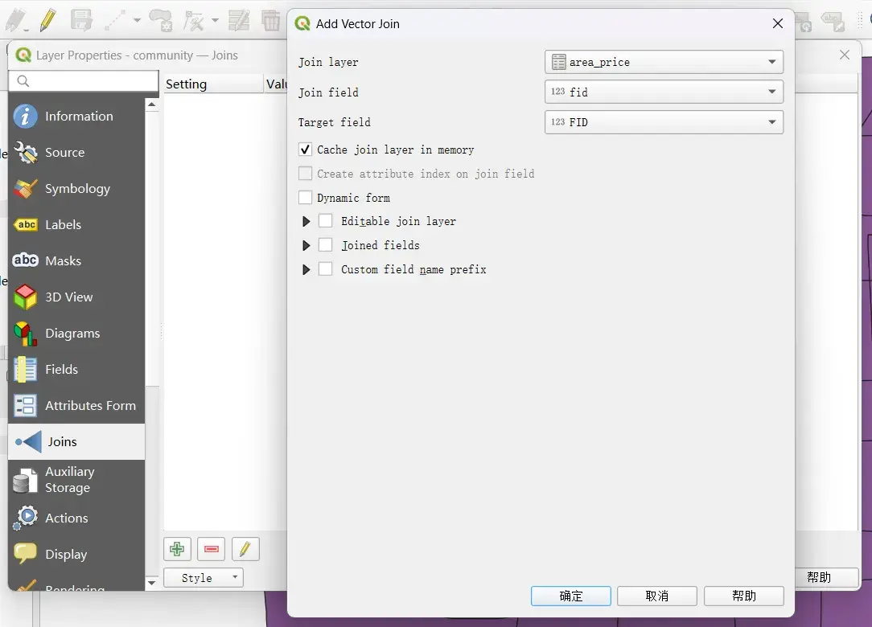Open the Actions gear icon

[25, 518]
